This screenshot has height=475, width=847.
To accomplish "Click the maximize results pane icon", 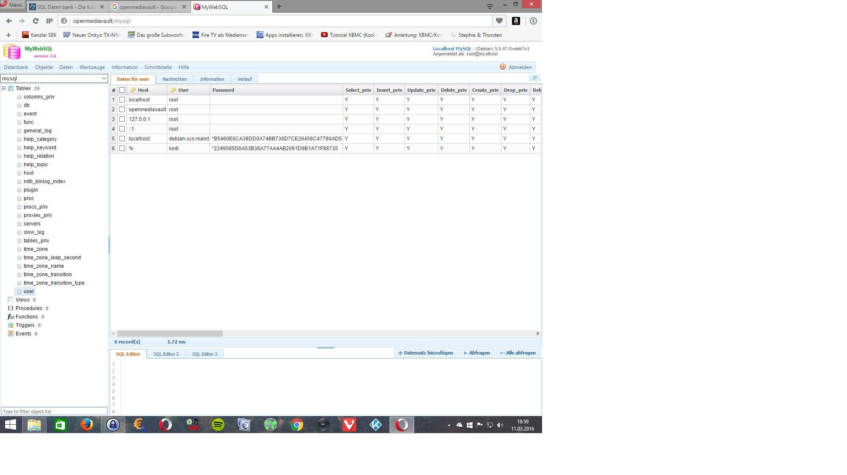I will pos(534,78).
